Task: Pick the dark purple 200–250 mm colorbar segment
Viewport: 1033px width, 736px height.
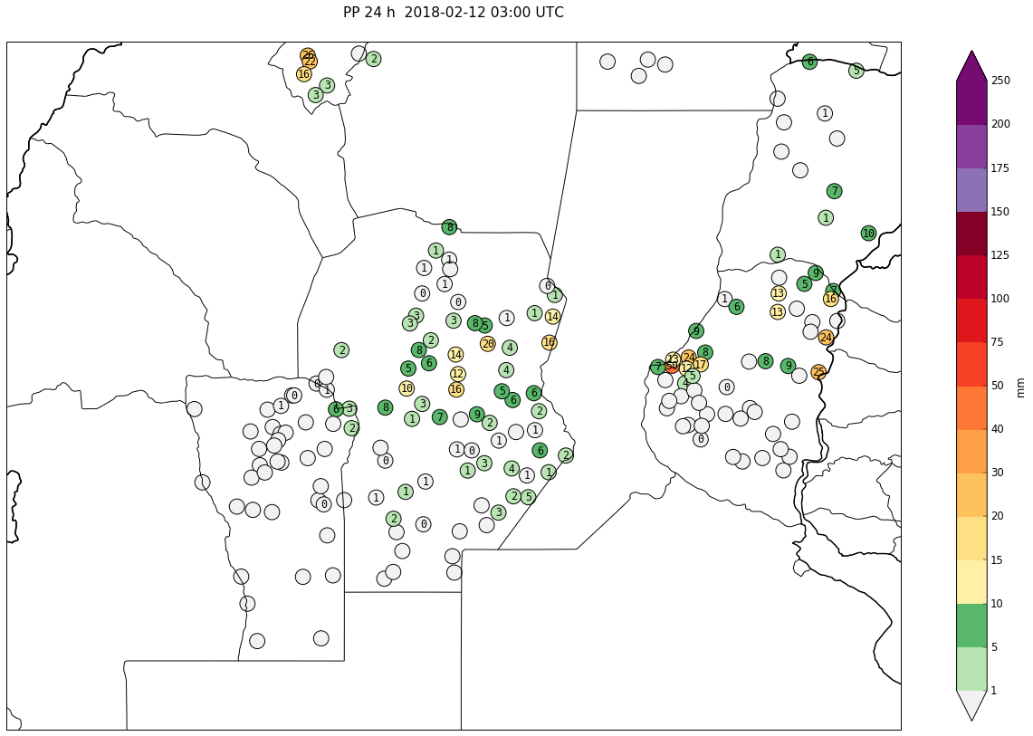Action: pos(971,103)
